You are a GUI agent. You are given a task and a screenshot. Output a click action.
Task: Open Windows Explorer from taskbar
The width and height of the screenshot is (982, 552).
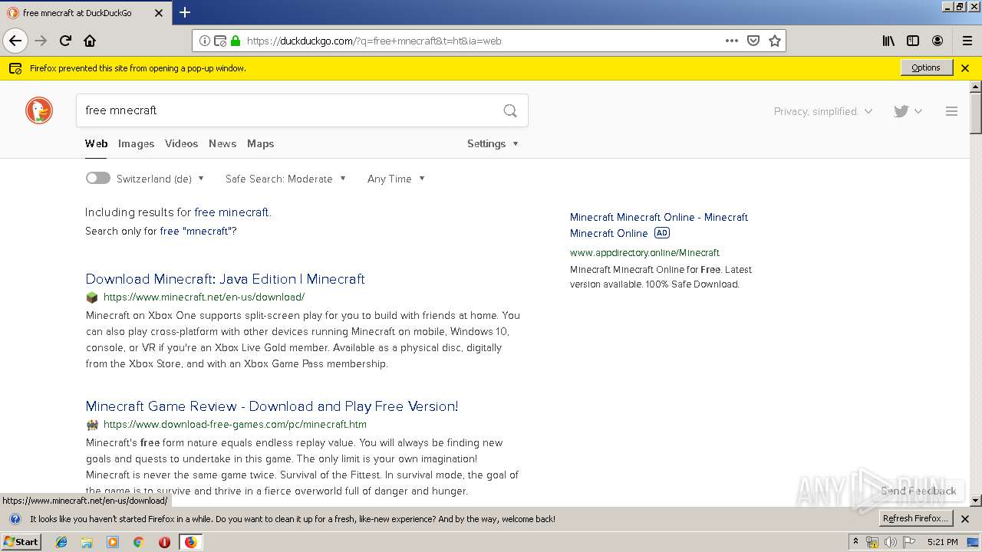[x=87, y=542]
